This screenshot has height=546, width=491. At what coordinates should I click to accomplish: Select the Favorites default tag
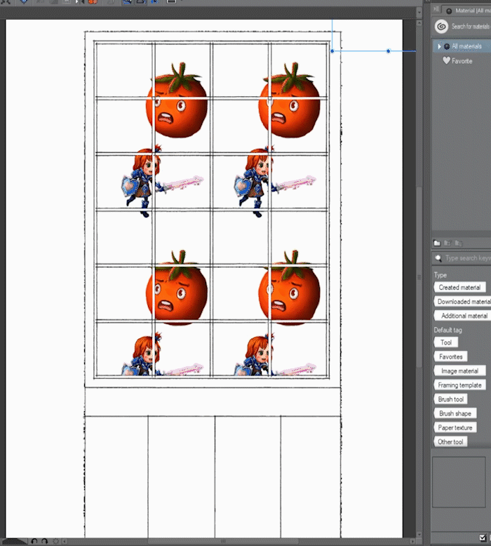click(450, 357)
